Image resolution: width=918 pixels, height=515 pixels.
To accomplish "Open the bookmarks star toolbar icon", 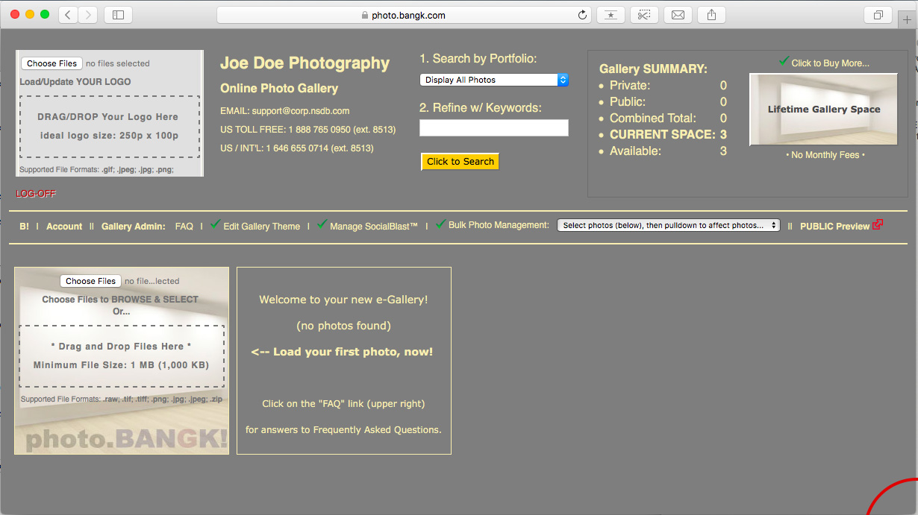I will point(611,15).
